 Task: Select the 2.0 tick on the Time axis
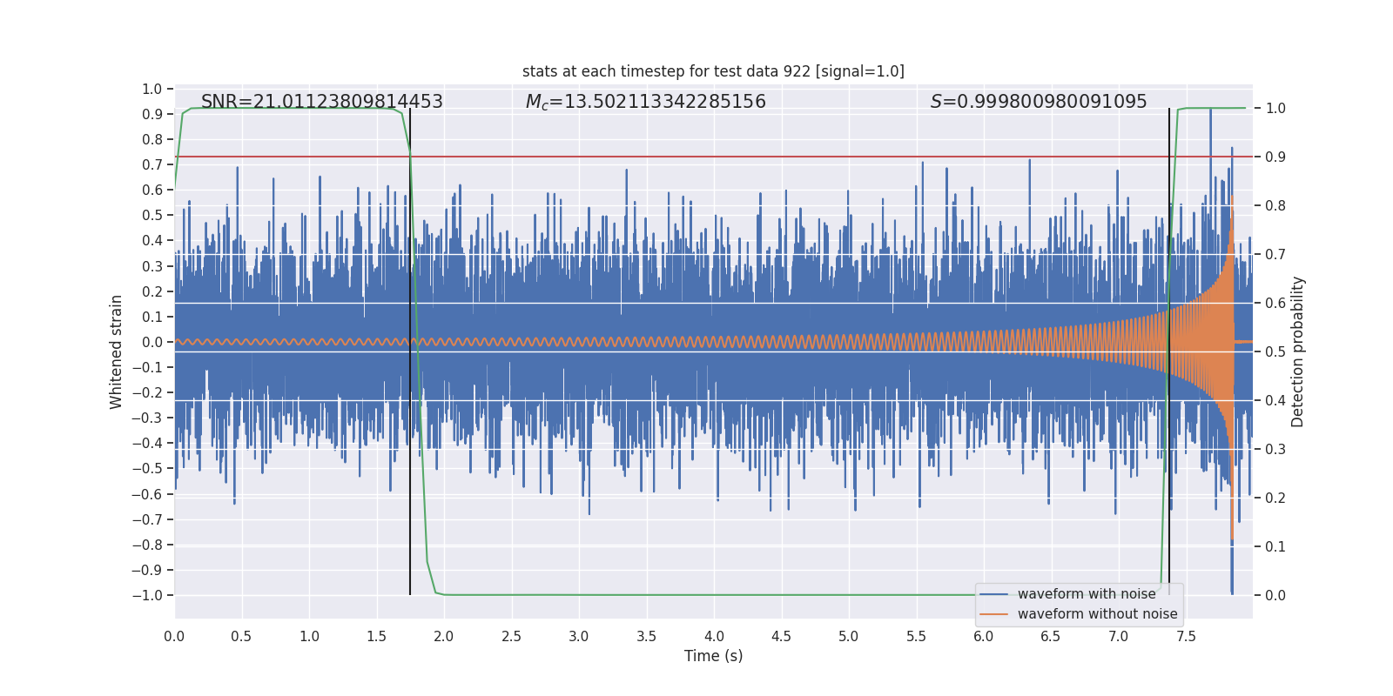point(444,636)
